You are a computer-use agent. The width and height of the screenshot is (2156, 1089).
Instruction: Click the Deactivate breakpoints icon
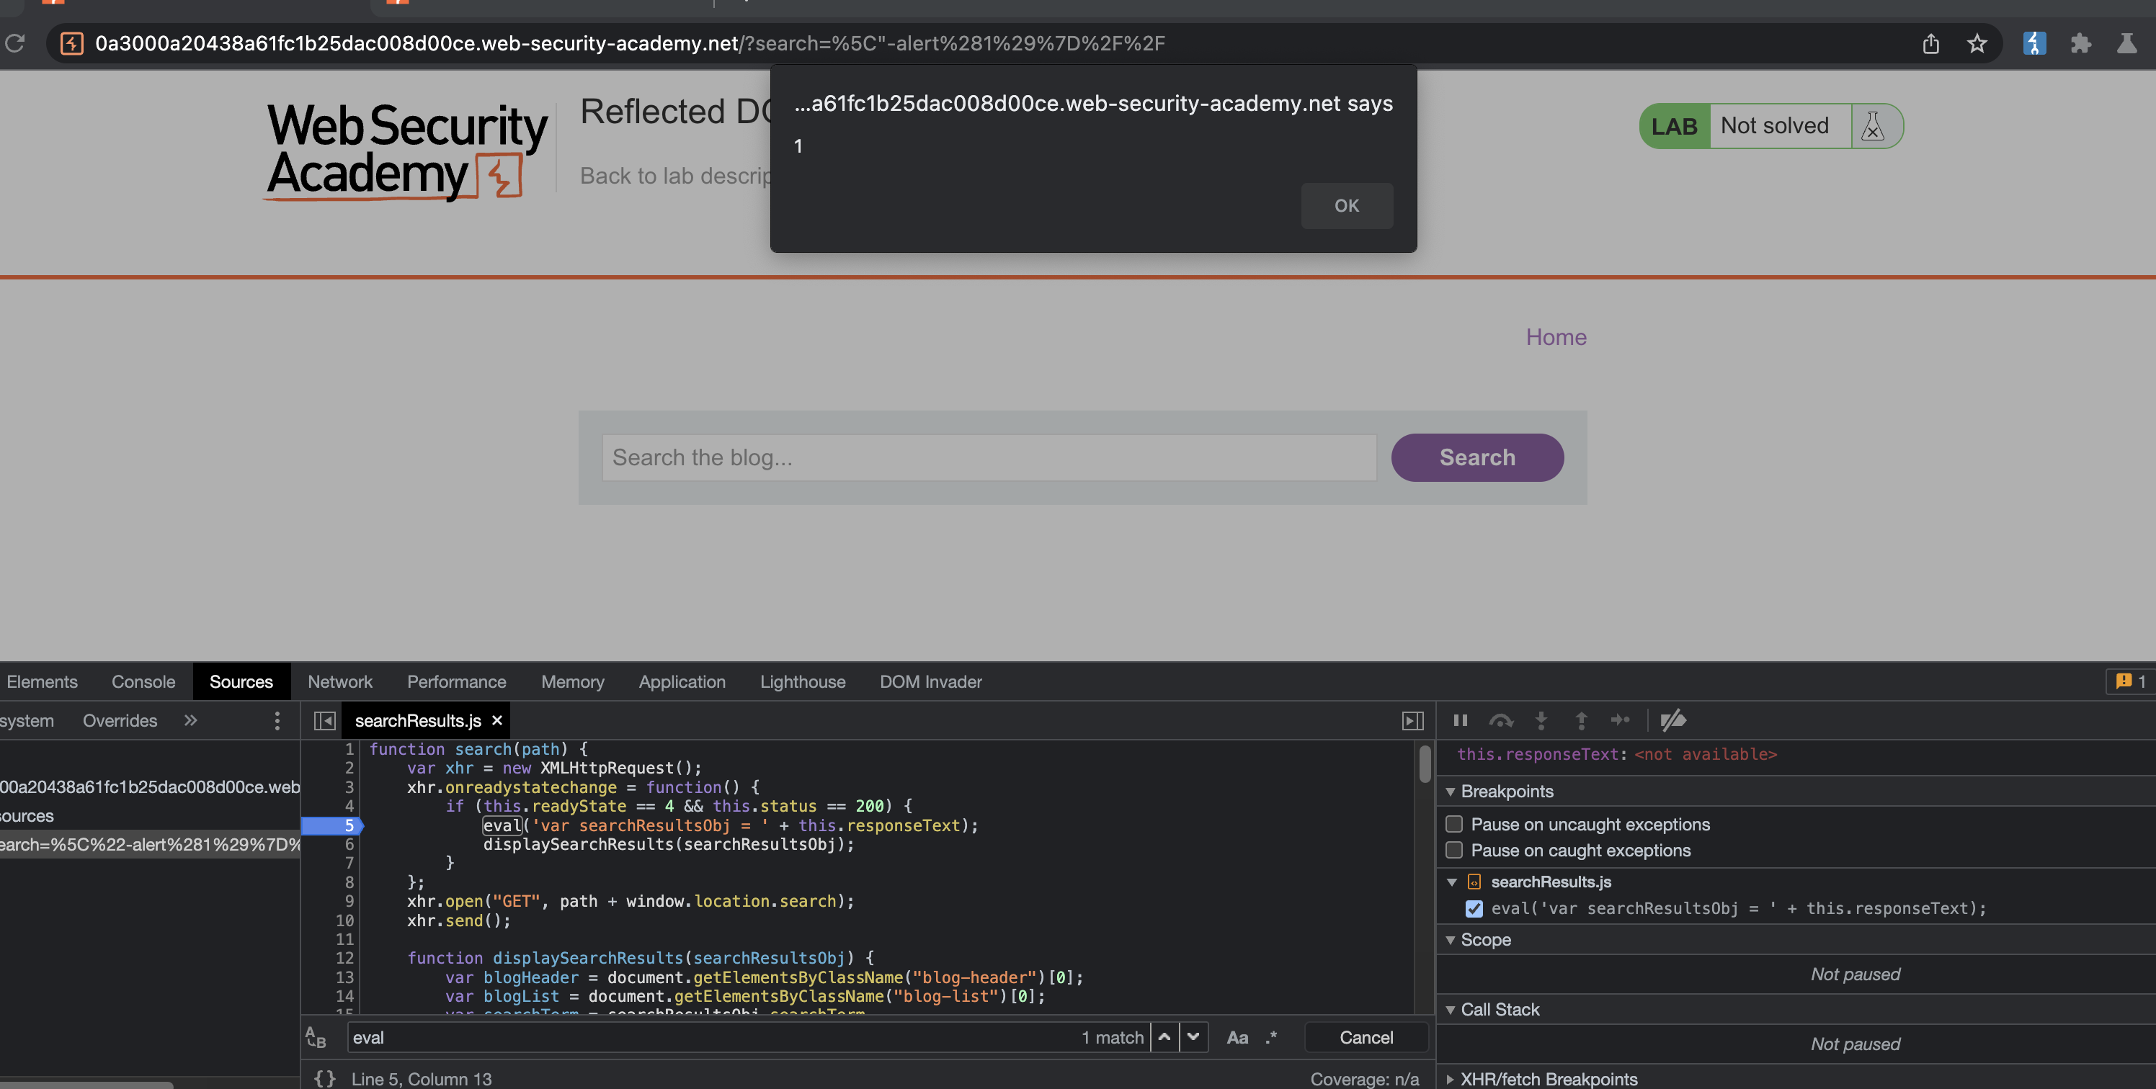click(1672, 720)
